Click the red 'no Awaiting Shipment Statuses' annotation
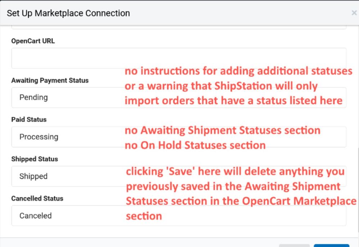The width and height of the screenshot is (359, 247). (222, 130)
